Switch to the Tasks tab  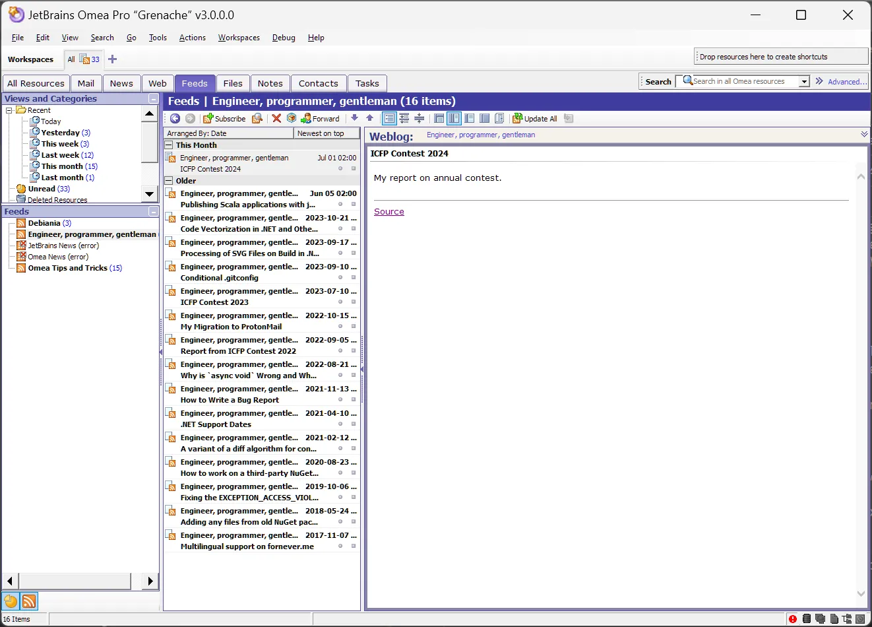(367, 83)
